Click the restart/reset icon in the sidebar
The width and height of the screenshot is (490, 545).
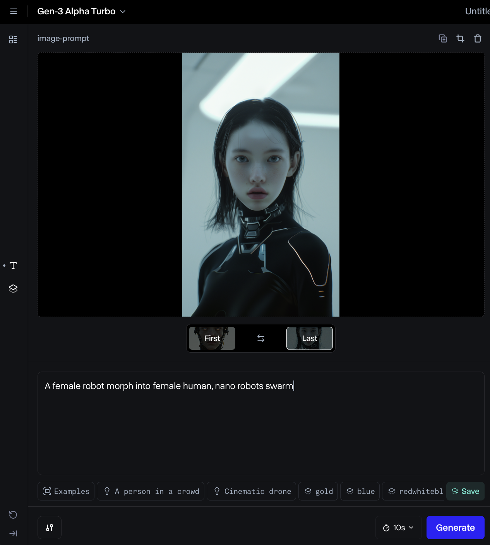coord(13,515)
